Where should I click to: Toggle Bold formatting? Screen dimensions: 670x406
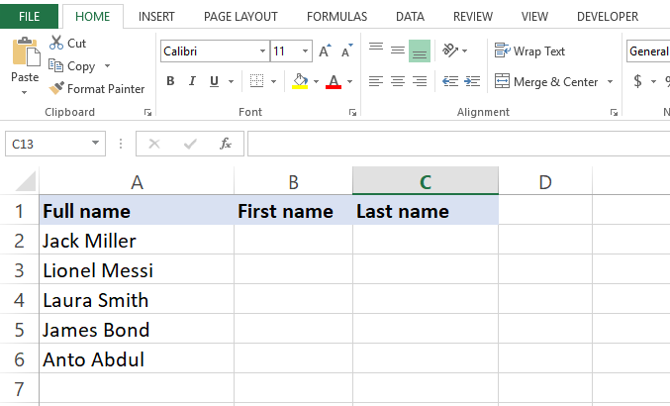(170, 81)
